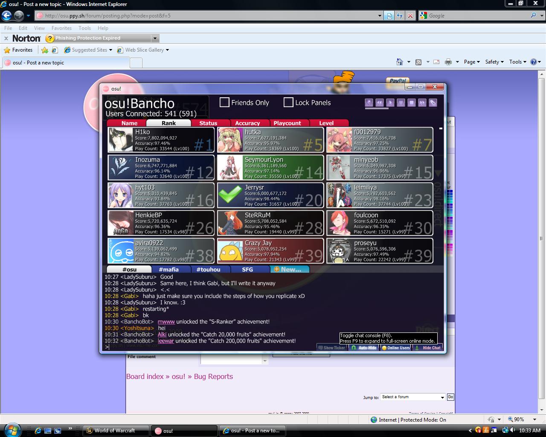Click the Favorites star button
The image size is (546, 437).
[x=18, y=50]
